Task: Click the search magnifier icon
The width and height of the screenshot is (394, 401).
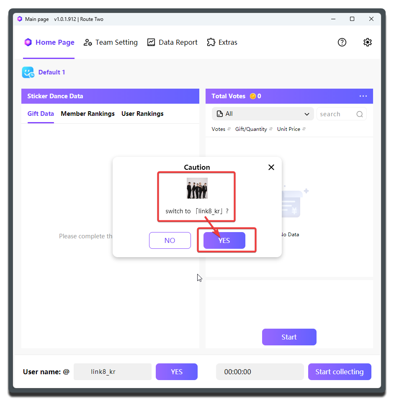Action: tap(360, 114)
